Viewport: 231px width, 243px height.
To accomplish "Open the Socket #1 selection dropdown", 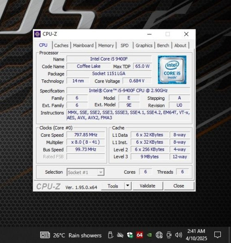I will 85,172.
